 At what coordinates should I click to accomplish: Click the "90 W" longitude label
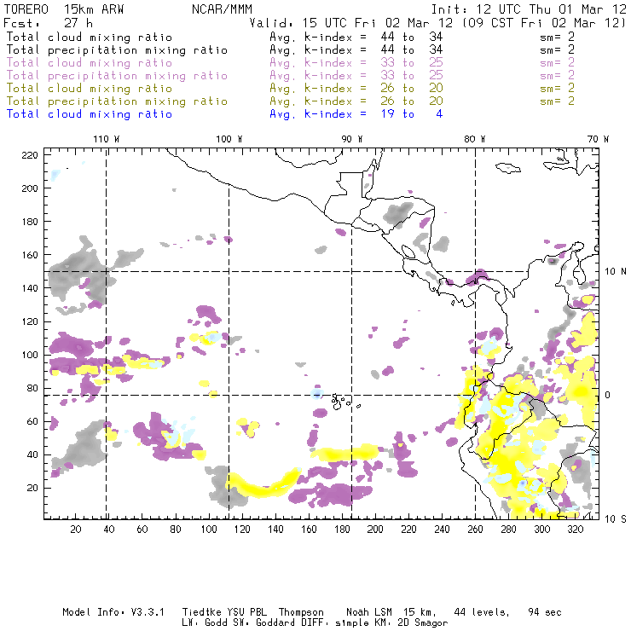tap(352, 139)
